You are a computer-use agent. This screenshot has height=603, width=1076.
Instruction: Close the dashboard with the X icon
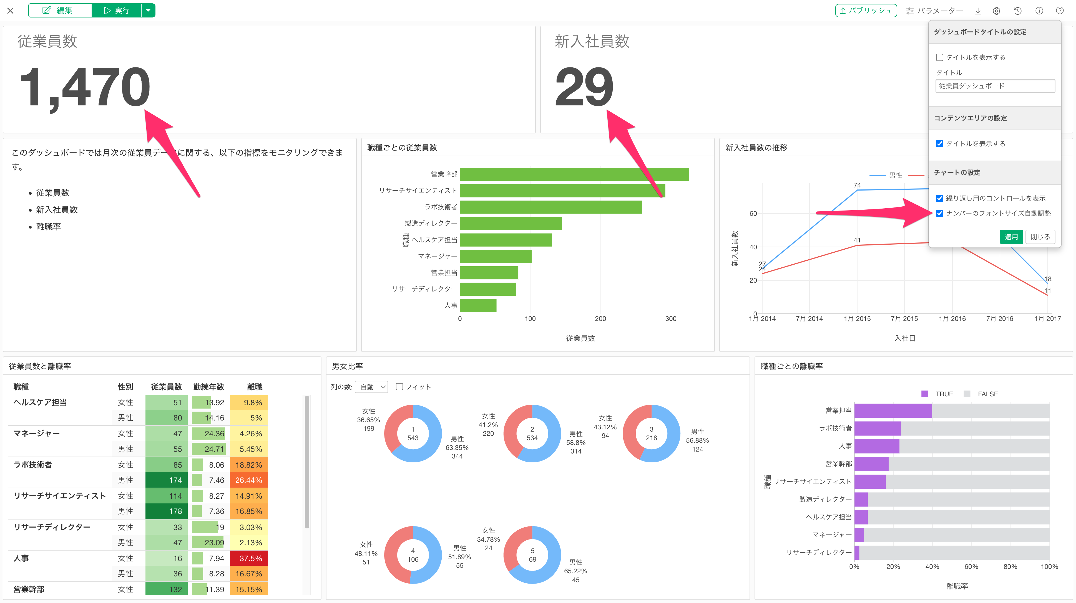[x=11, y=11]
